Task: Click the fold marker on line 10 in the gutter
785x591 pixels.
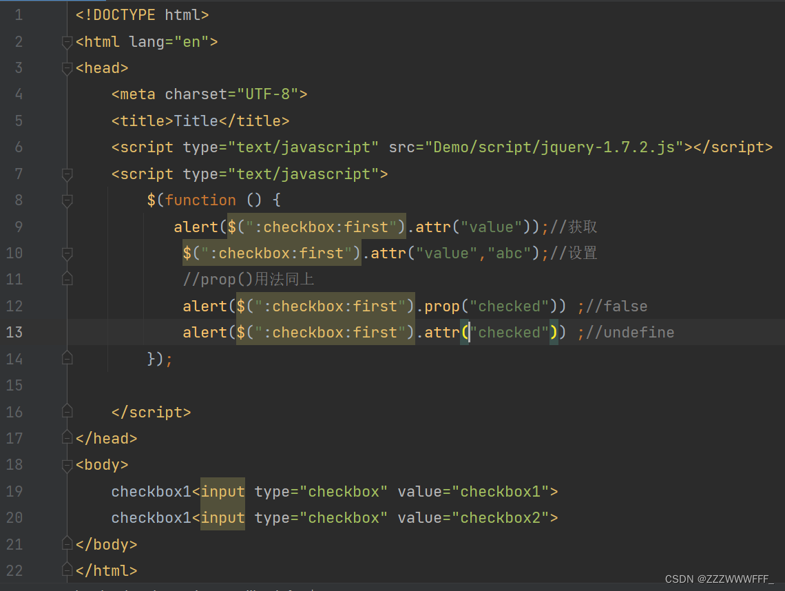Action: point(66,253)
